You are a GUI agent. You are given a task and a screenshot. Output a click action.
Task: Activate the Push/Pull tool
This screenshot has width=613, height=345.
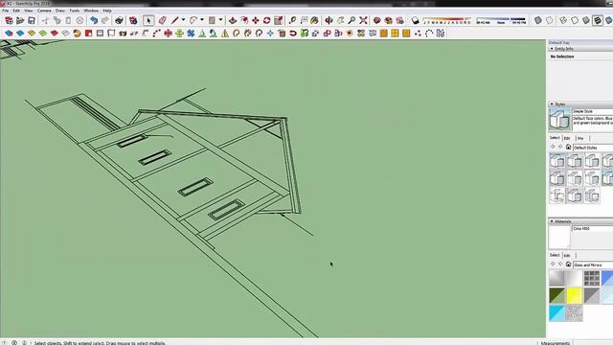click(x=233, y=20)
